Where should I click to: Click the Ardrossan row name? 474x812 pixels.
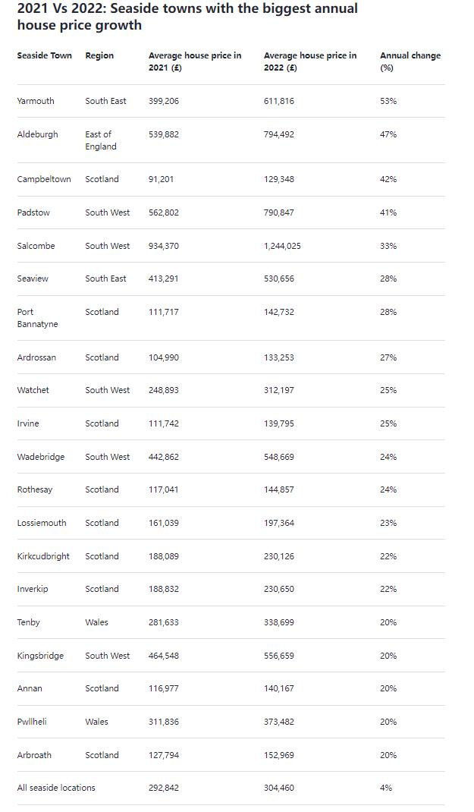(x=36, y=357)
